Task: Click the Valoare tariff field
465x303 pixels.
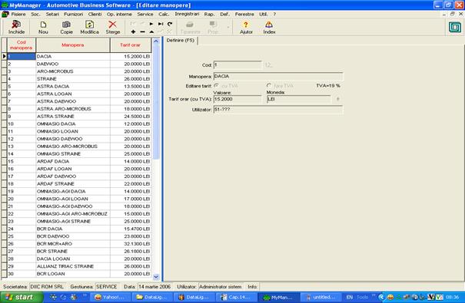Action: click(x=237, y=99)
